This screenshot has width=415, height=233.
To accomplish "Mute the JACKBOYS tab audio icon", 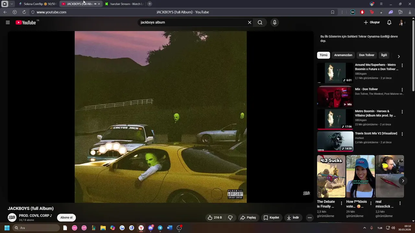I will point(95,4).
